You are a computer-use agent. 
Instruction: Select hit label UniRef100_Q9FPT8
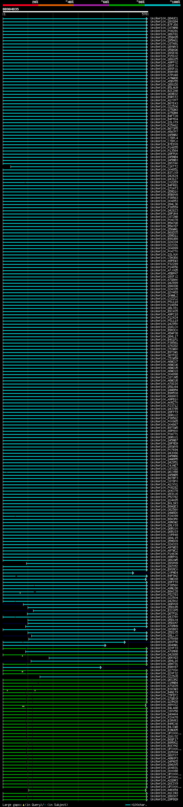(164, 582)
